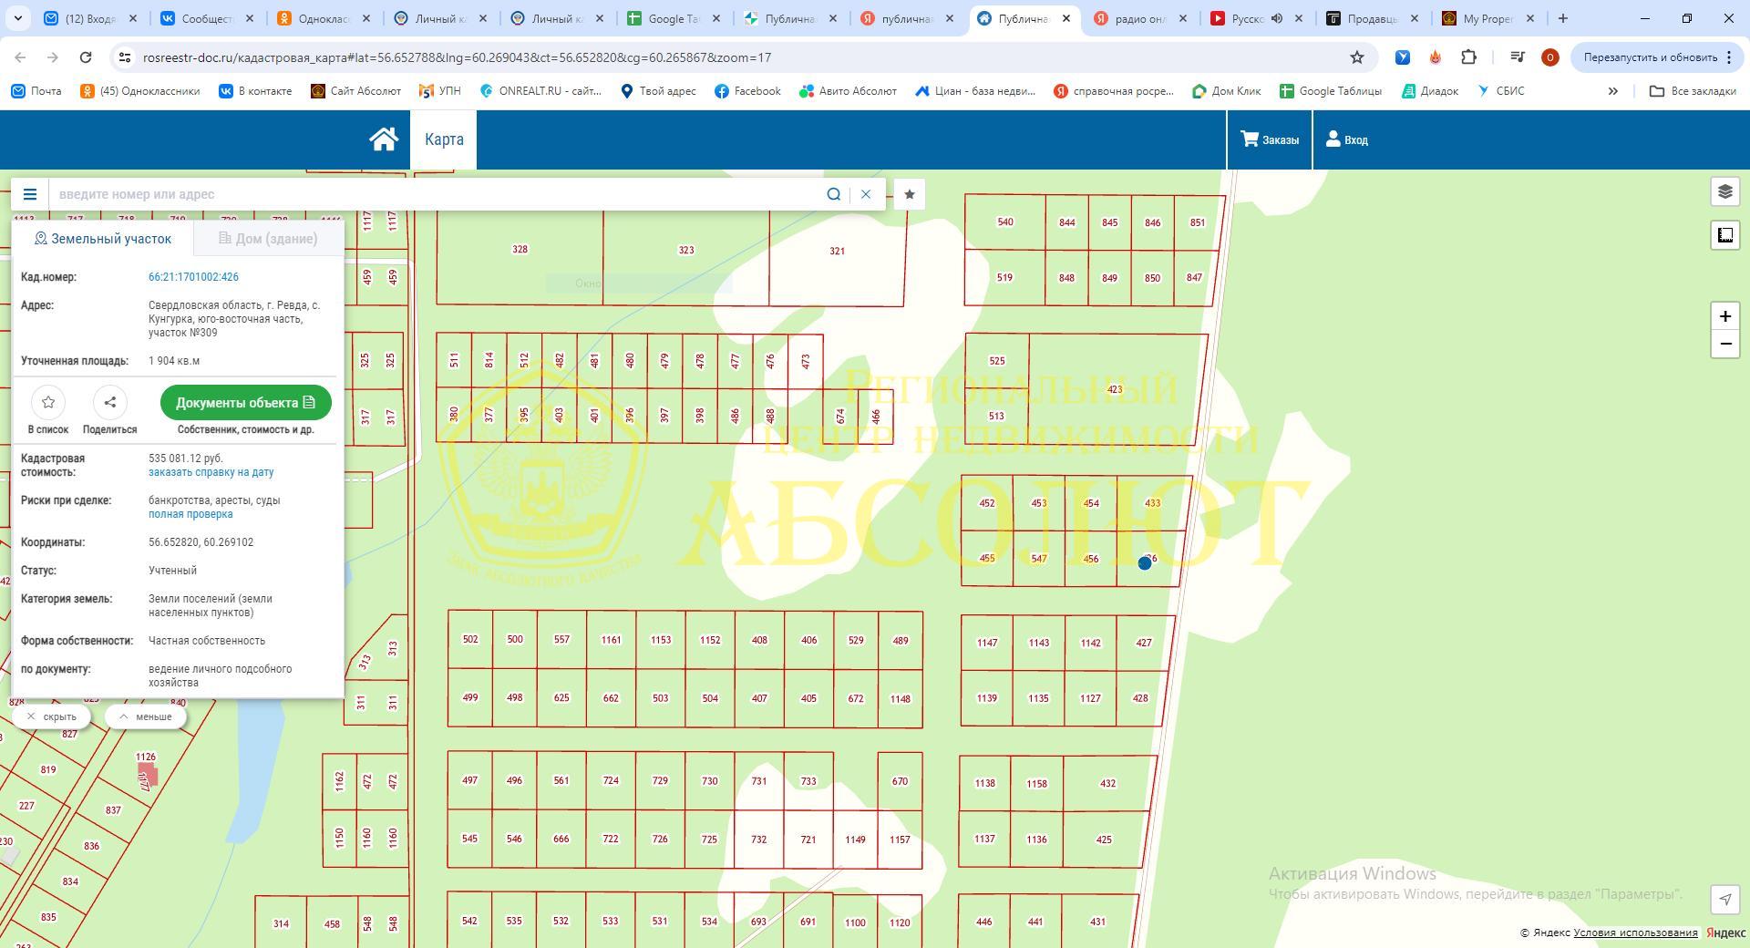The height and width of the screenshot is (948, 1750).
Task: Click the Поделиться share icon
Action: point(109,402)
